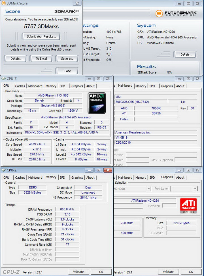204x276 pixels.
Task: Switch to Caches tab in CPU window
Action: click(x=20, y=86)
